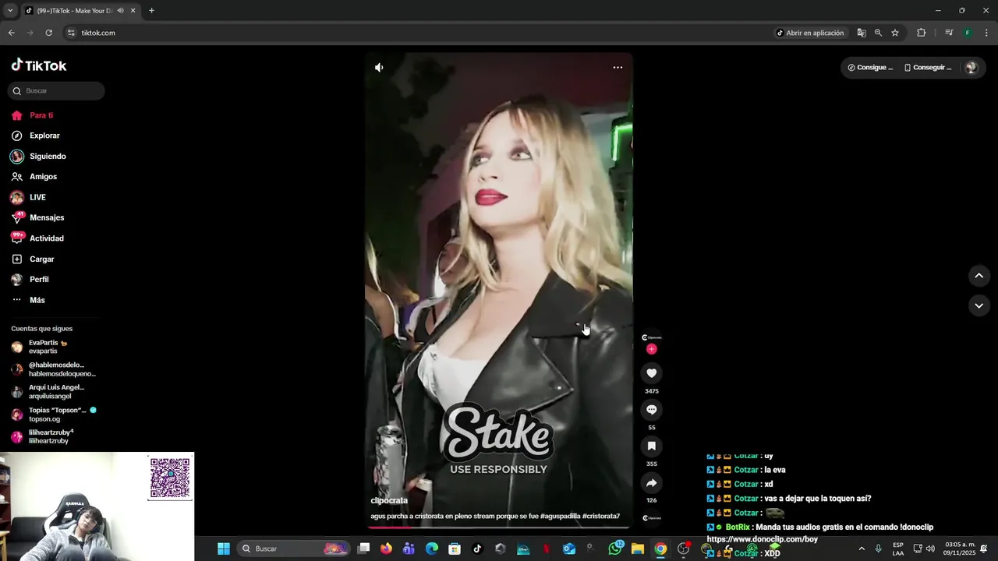Image resolution: width=998 pixels, height=561 pixels.
Task: Open the Amigos page
Action: [x=43, y=177]
